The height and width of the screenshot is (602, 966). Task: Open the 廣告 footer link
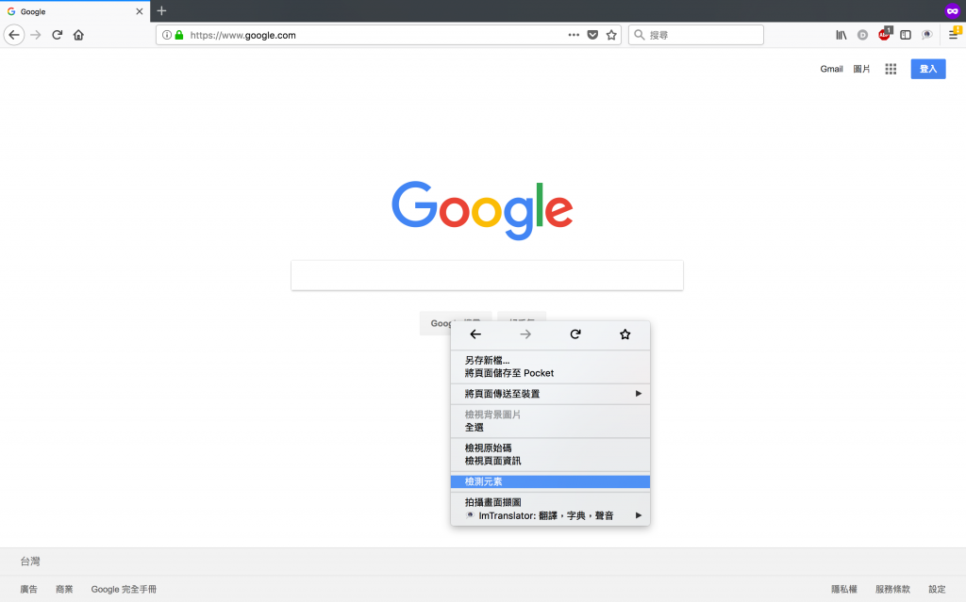coord(28,589)
